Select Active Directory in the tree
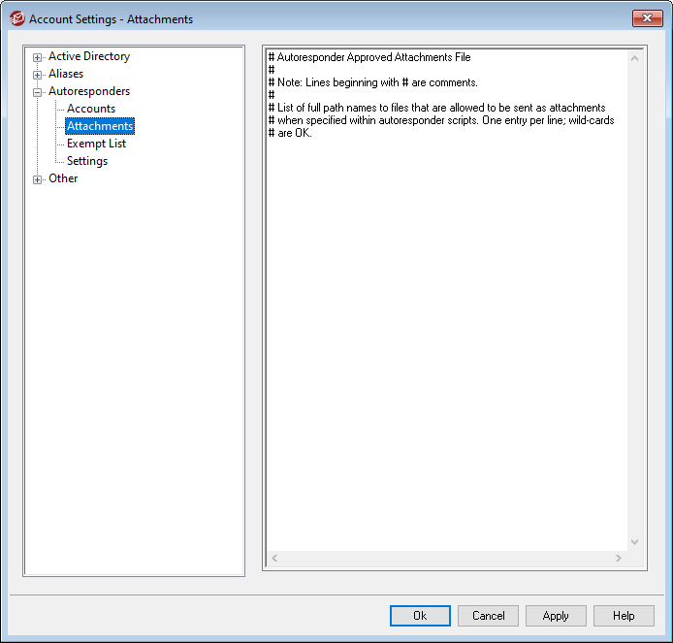The width and height of the screenshot is (673, 643). 88,56
